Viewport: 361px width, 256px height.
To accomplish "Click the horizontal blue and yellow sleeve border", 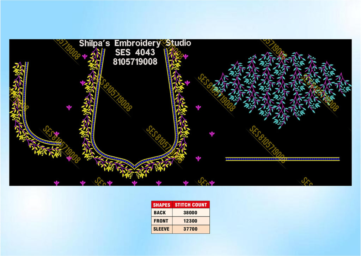I will click(282, 159).
